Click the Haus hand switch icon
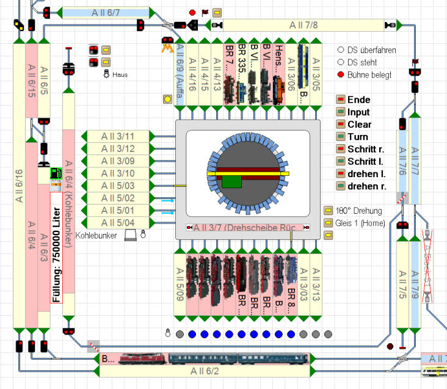 [x=107, y=74]
